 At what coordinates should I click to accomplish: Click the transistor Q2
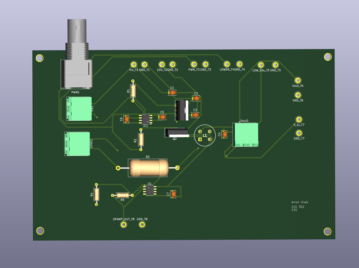coord(176,133)
